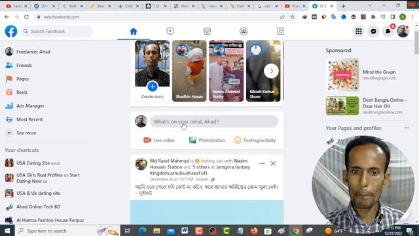Open Pages in left sidebar

[x=22, y=79]
